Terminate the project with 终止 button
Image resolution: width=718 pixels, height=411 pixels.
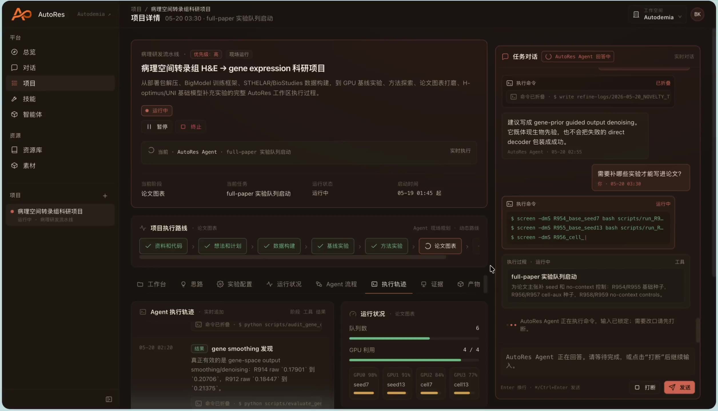(191, 127)
